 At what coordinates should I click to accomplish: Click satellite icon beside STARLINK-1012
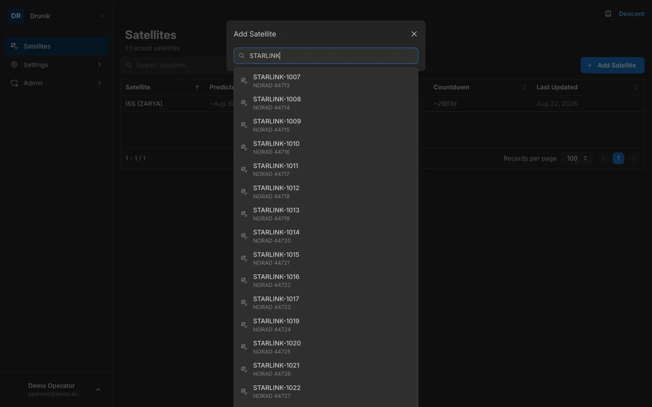[244, 192]
